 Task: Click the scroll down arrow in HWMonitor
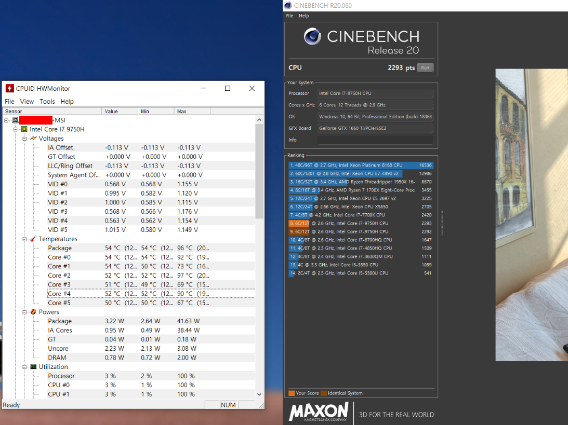click(259, 394)
